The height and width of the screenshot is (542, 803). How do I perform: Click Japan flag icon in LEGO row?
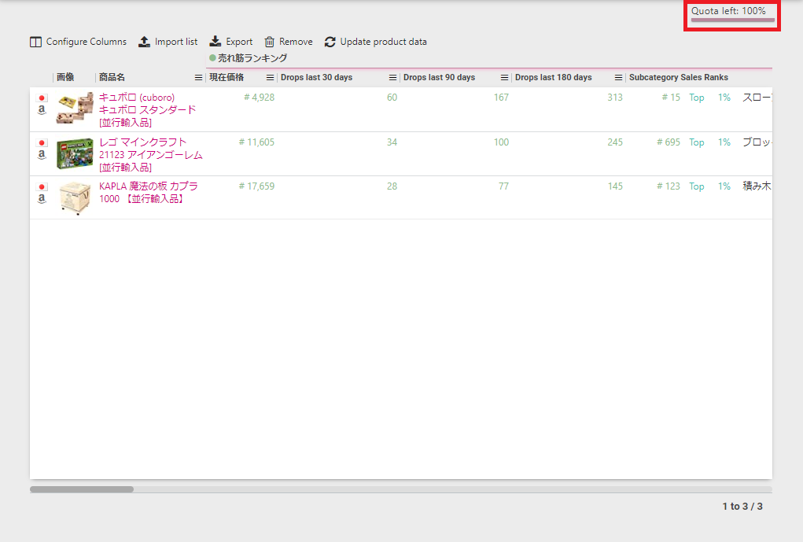(x=42, y=143)
